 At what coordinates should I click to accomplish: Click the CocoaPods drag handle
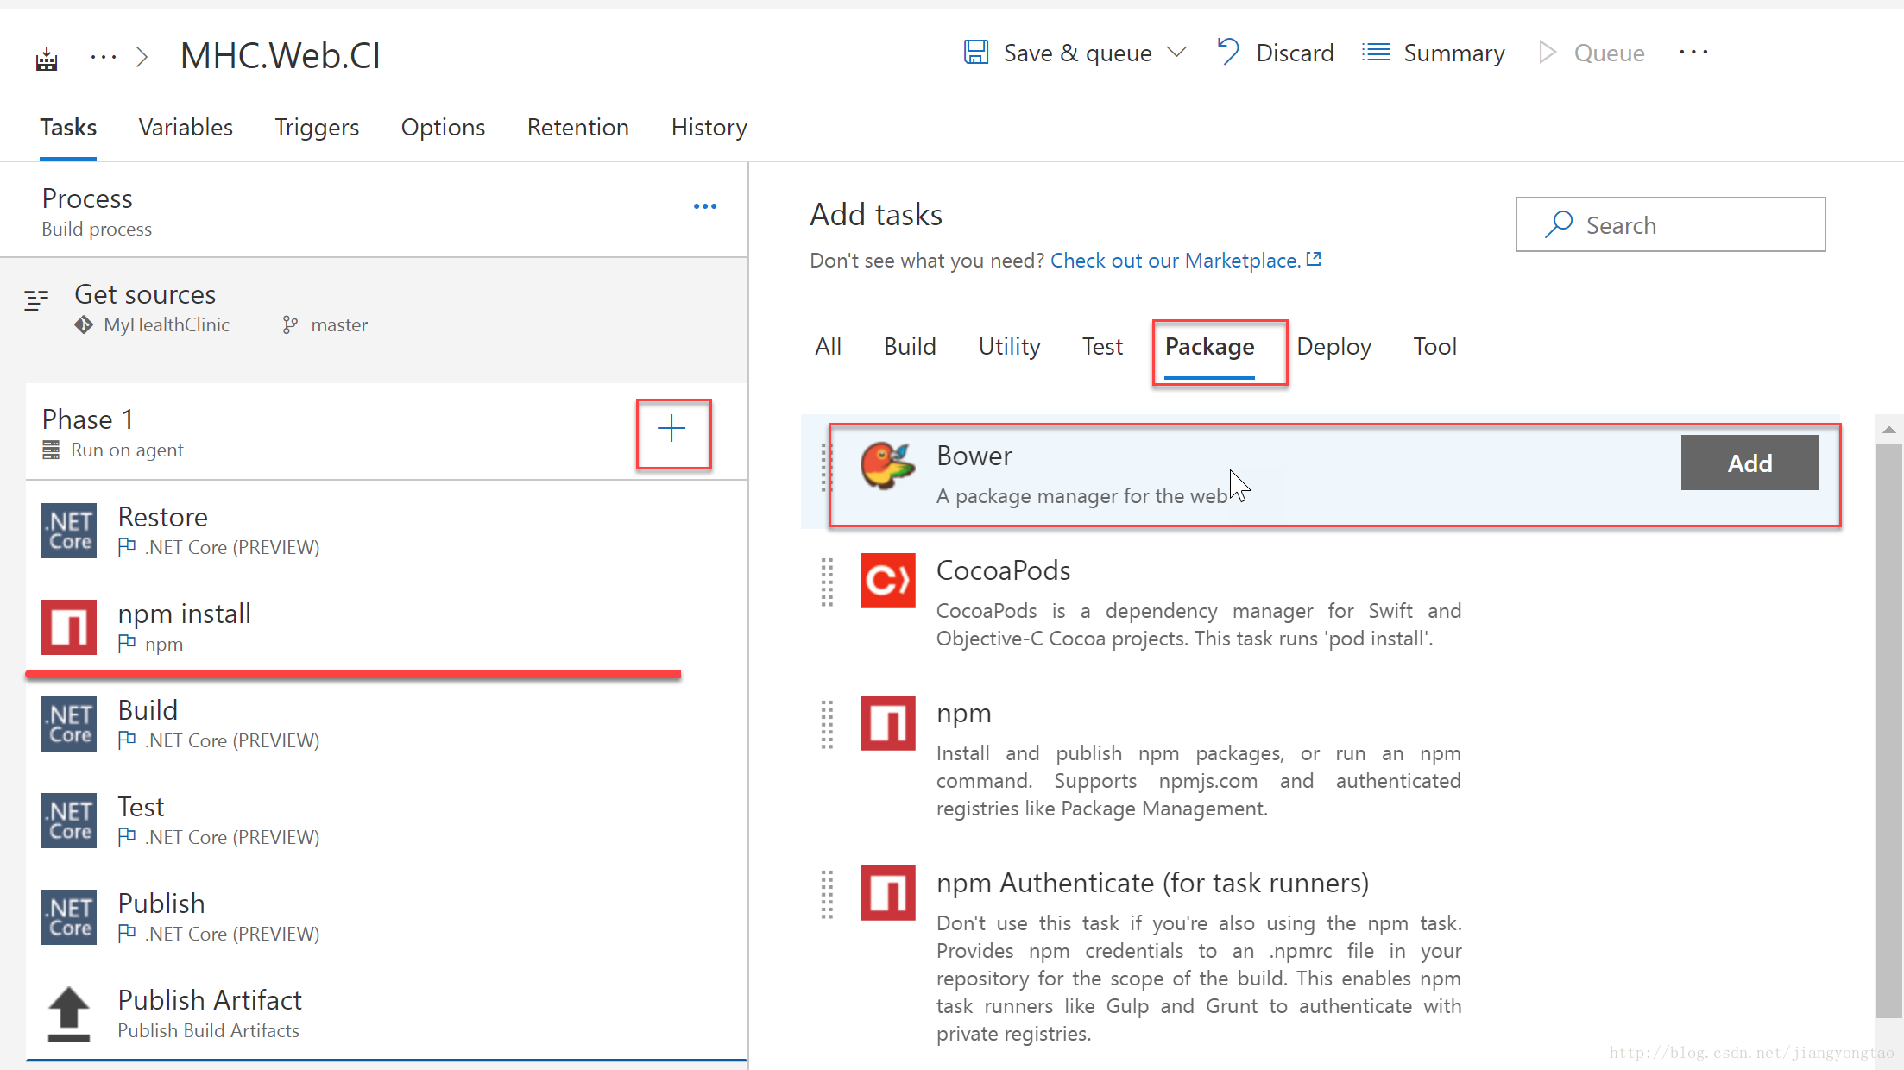tap(826, 582)
